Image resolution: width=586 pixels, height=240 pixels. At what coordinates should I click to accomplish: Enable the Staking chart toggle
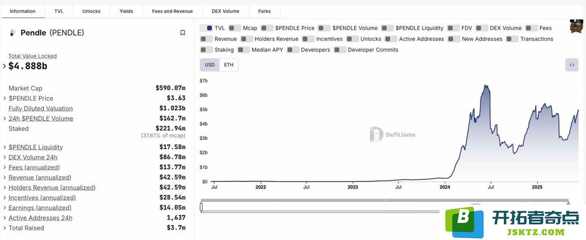click(206, 50)
